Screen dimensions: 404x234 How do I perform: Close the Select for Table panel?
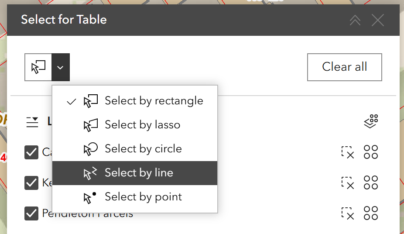[377, 20]
